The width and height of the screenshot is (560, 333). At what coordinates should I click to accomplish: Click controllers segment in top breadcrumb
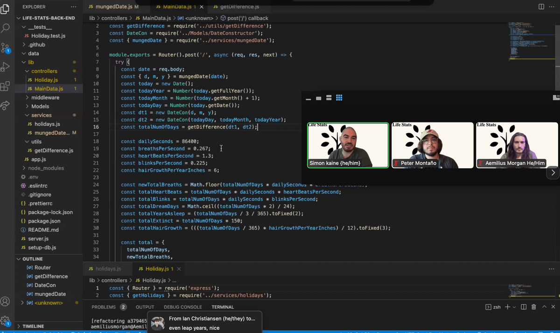pos(114,18)
